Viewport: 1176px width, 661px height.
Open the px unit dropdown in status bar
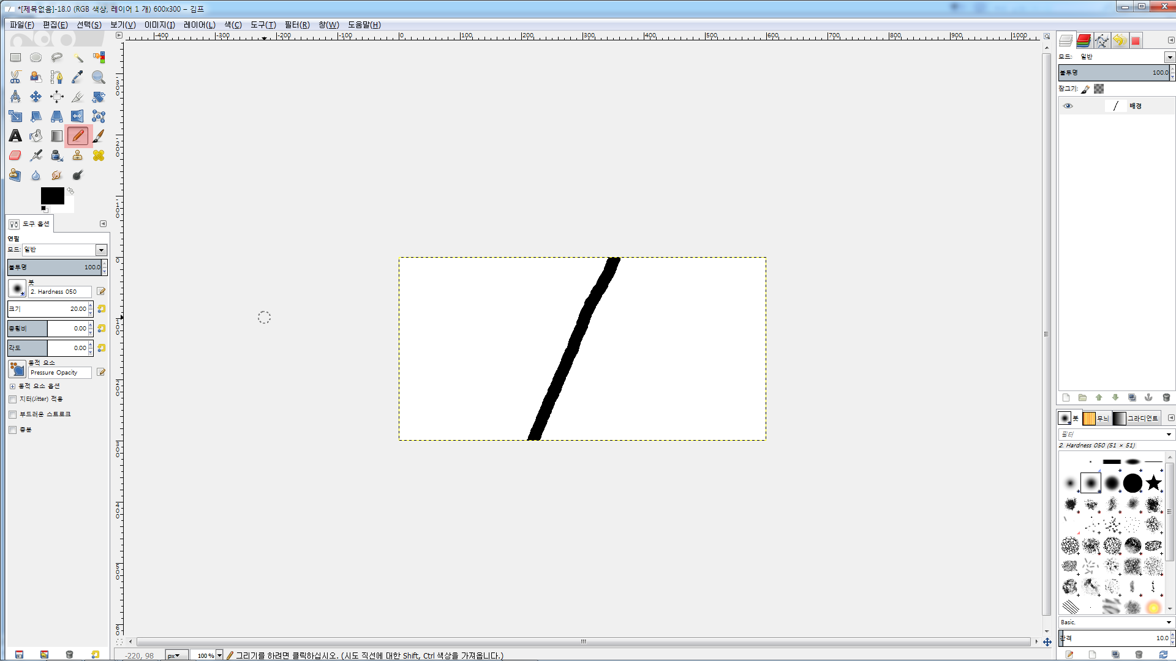point(176,655)
